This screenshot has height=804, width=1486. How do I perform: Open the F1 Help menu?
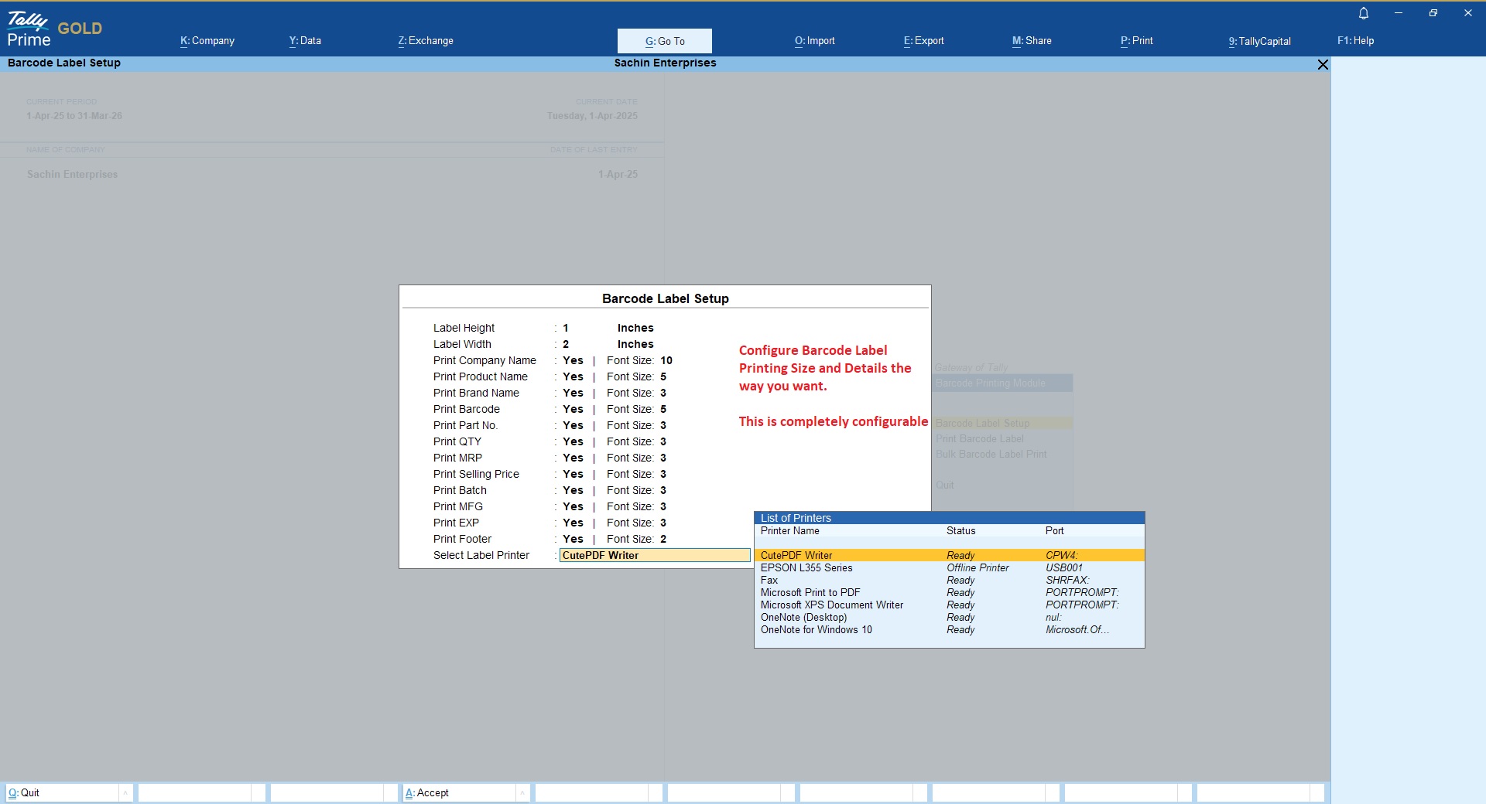click(x=1355, y=41)
